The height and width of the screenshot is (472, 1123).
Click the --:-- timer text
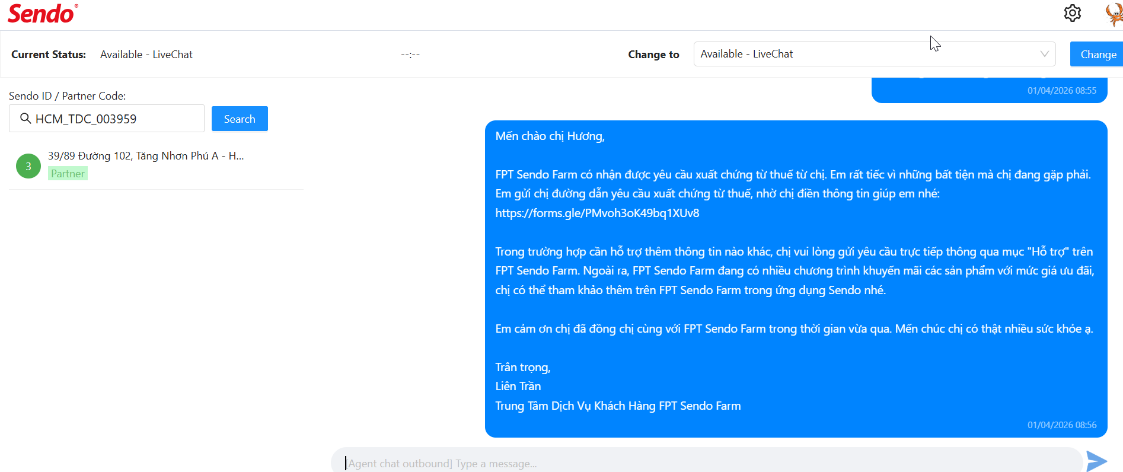410,55
